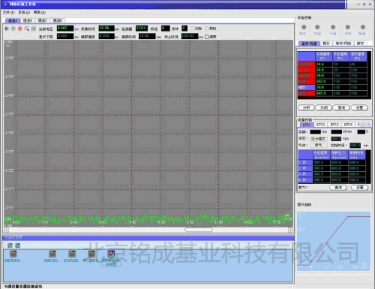Open the 帮助 menu
The width and height of the screenshot is (375, 289).
coord(40,12)
